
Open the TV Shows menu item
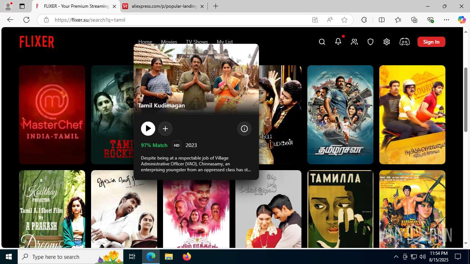pos(197,42)
